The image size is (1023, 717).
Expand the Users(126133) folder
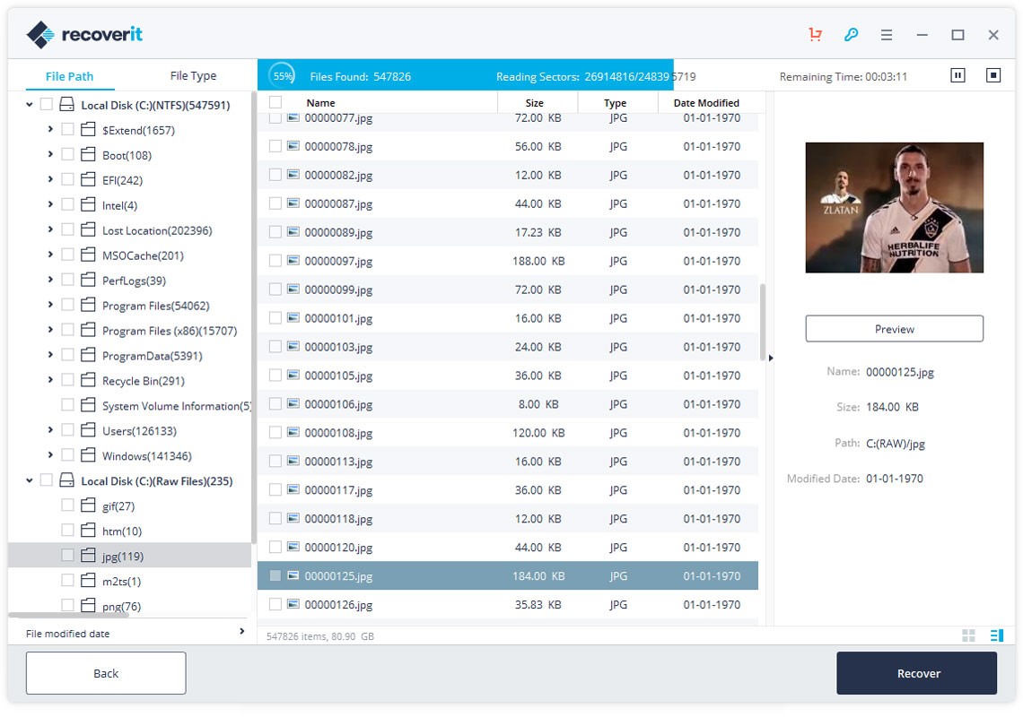pyautogui.click(x=50, y=430)
